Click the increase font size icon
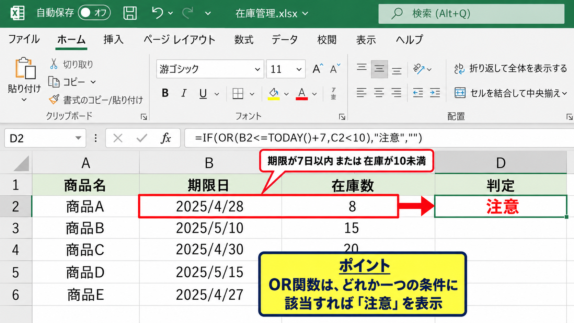574x323 pixels. pos(318,69)
